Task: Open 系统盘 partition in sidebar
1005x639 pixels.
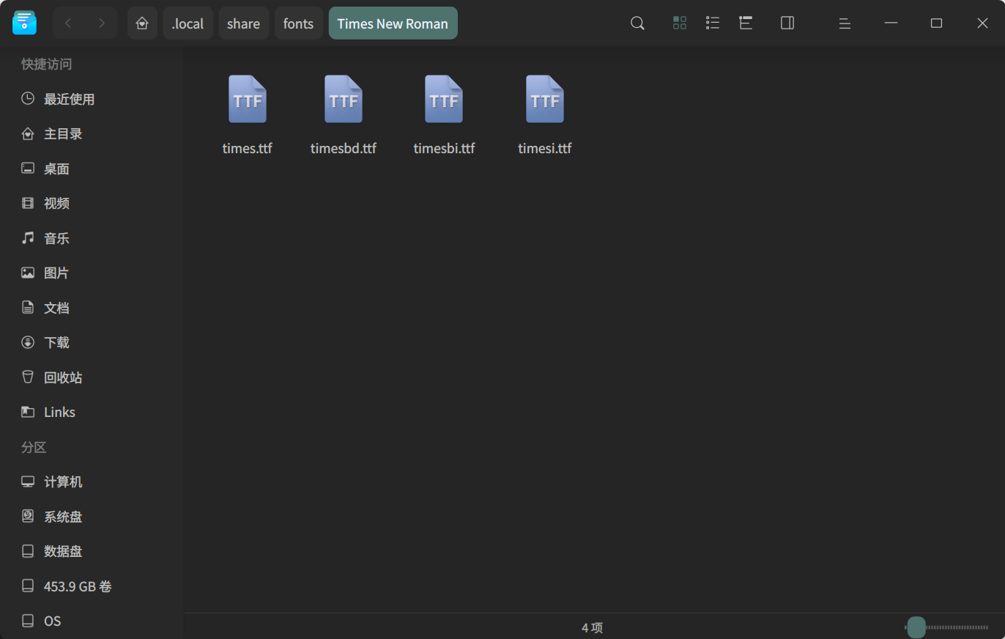Action: (x=63, y=517)
